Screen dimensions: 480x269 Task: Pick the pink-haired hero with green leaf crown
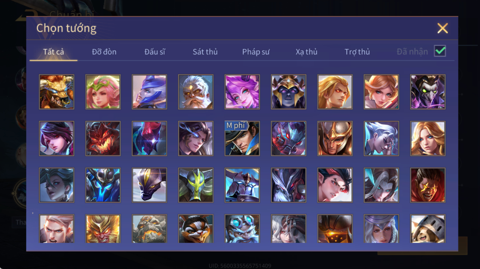103,92
